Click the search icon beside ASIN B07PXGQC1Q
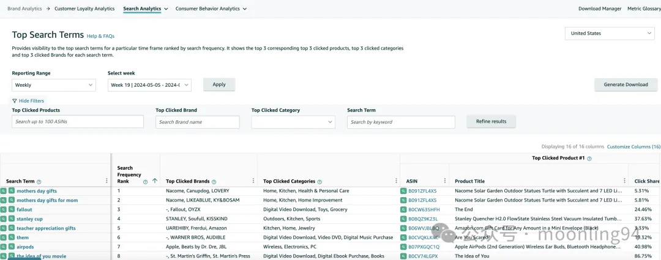Screen dimensions: 661x260 tap(403, 247)
